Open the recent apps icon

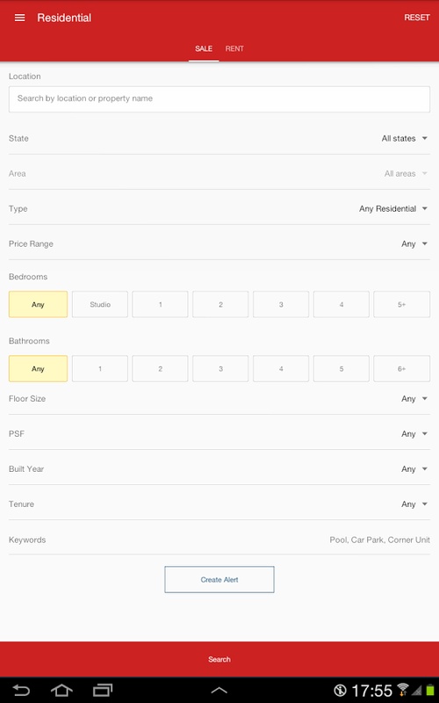coord(103,690)
